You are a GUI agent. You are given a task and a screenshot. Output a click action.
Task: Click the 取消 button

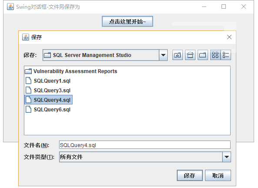[x=218, y=175]
